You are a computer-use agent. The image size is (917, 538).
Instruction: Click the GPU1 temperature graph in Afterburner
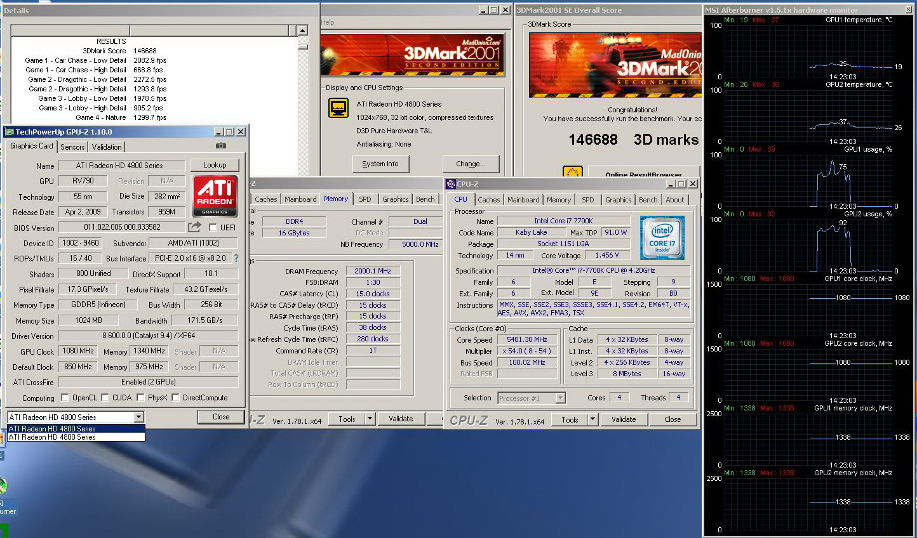[x=810, y=51]
